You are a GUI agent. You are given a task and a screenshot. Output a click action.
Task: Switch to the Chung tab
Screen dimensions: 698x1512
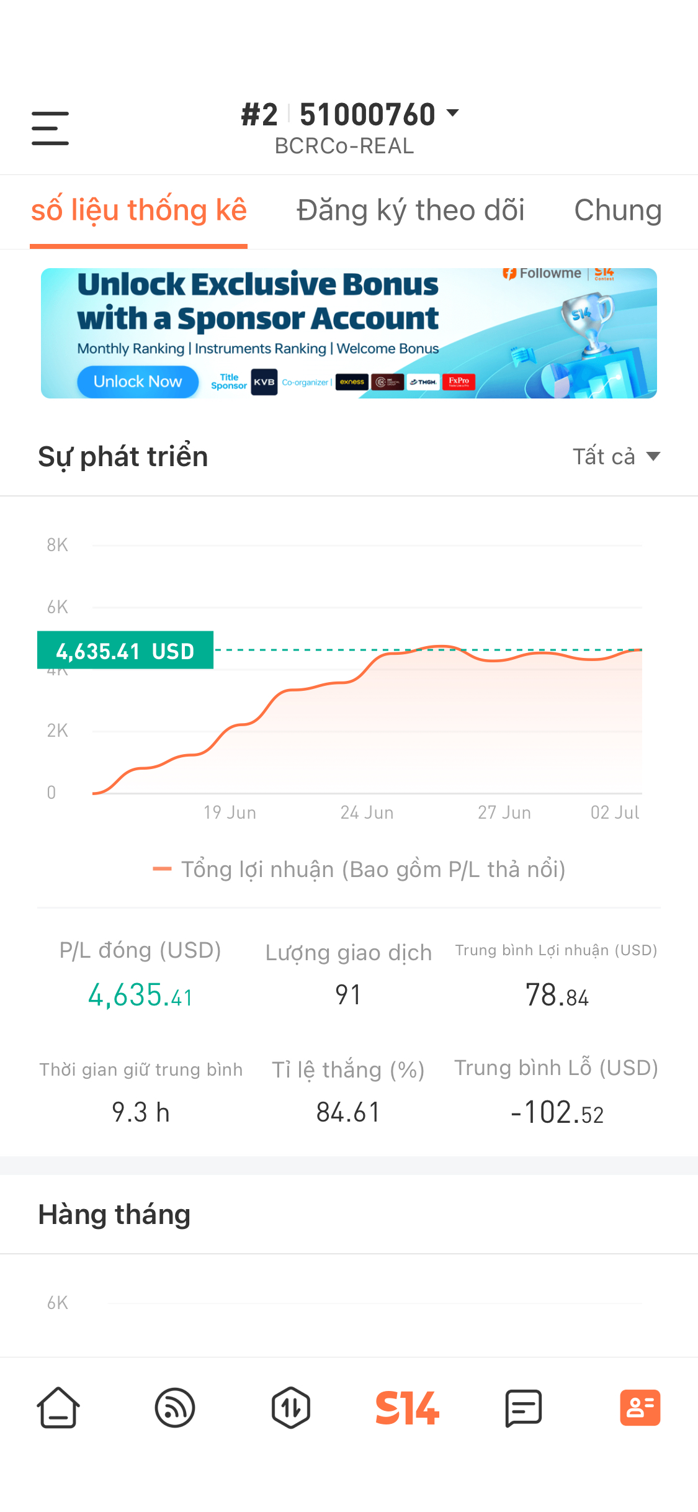(618, 210)
